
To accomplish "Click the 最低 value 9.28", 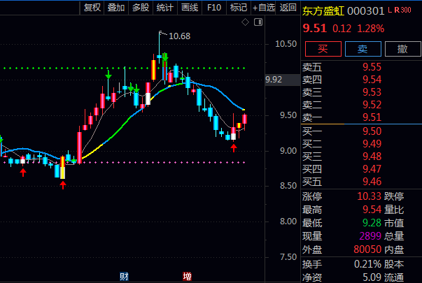I will point(372,223).
